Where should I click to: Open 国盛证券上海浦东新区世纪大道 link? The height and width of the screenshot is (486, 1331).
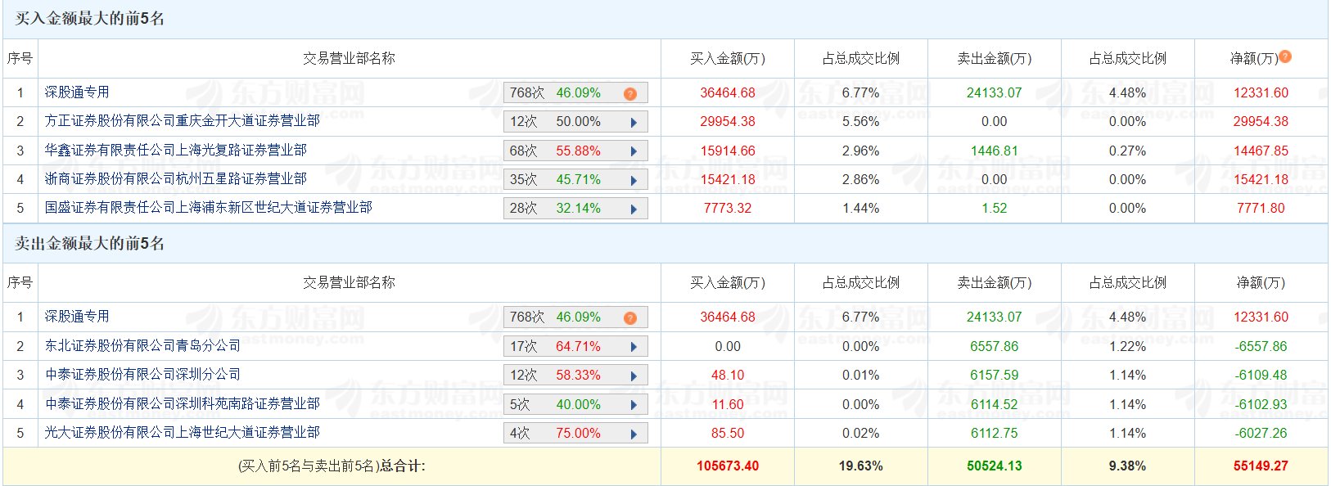pos(208,208)
